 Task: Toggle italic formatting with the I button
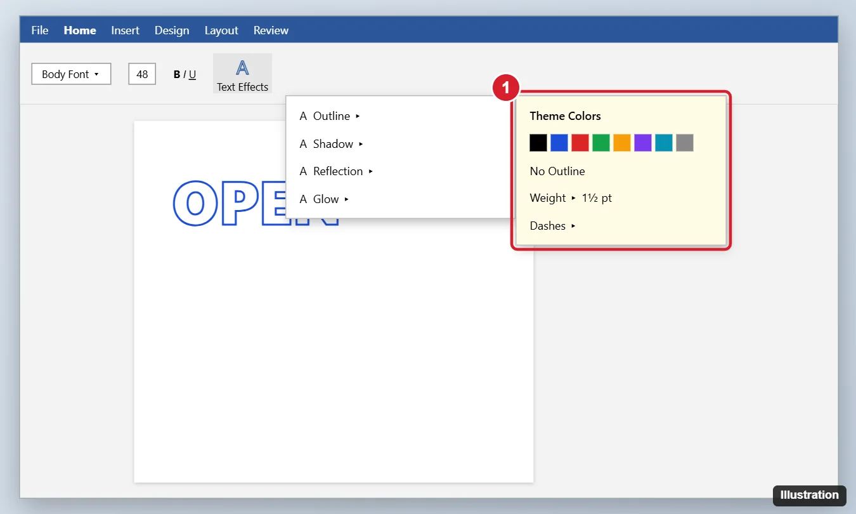click(185, 74)
